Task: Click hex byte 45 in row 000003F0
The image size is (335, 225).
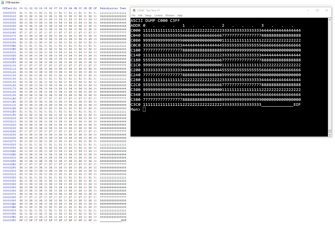Action: click(x=85, y=220)
